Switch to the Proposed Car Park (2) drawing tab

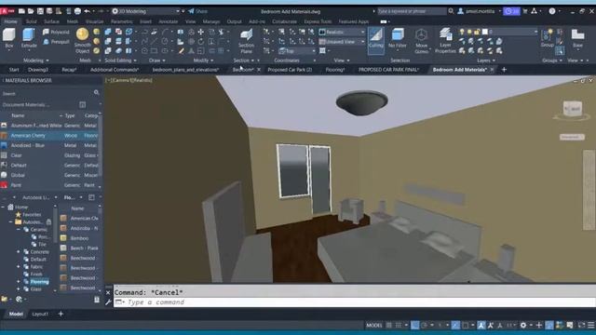click(290, 70)
